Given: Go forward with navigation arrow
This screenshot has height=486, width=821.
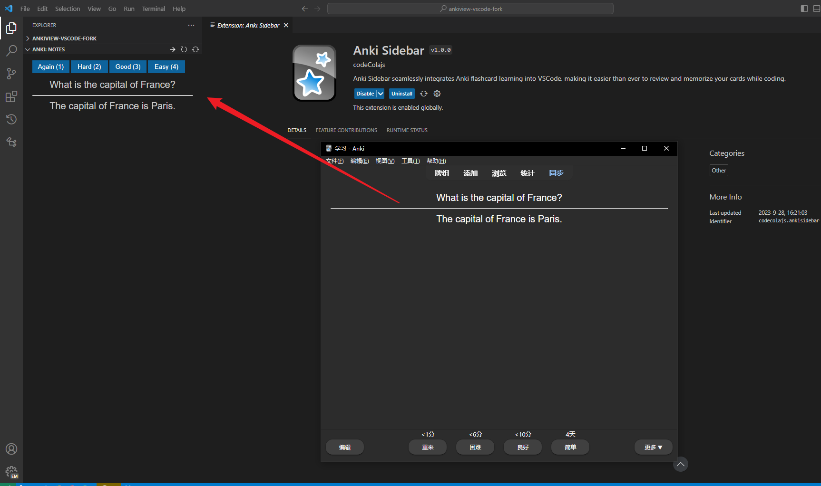Looking at the screenshot, I should pos(317,9).
